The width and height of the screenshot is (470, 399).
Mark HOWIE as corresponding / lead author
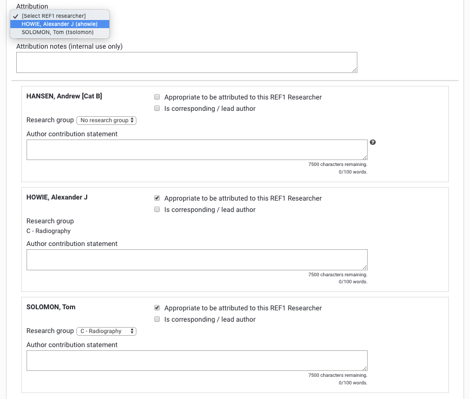coord(157,210)
